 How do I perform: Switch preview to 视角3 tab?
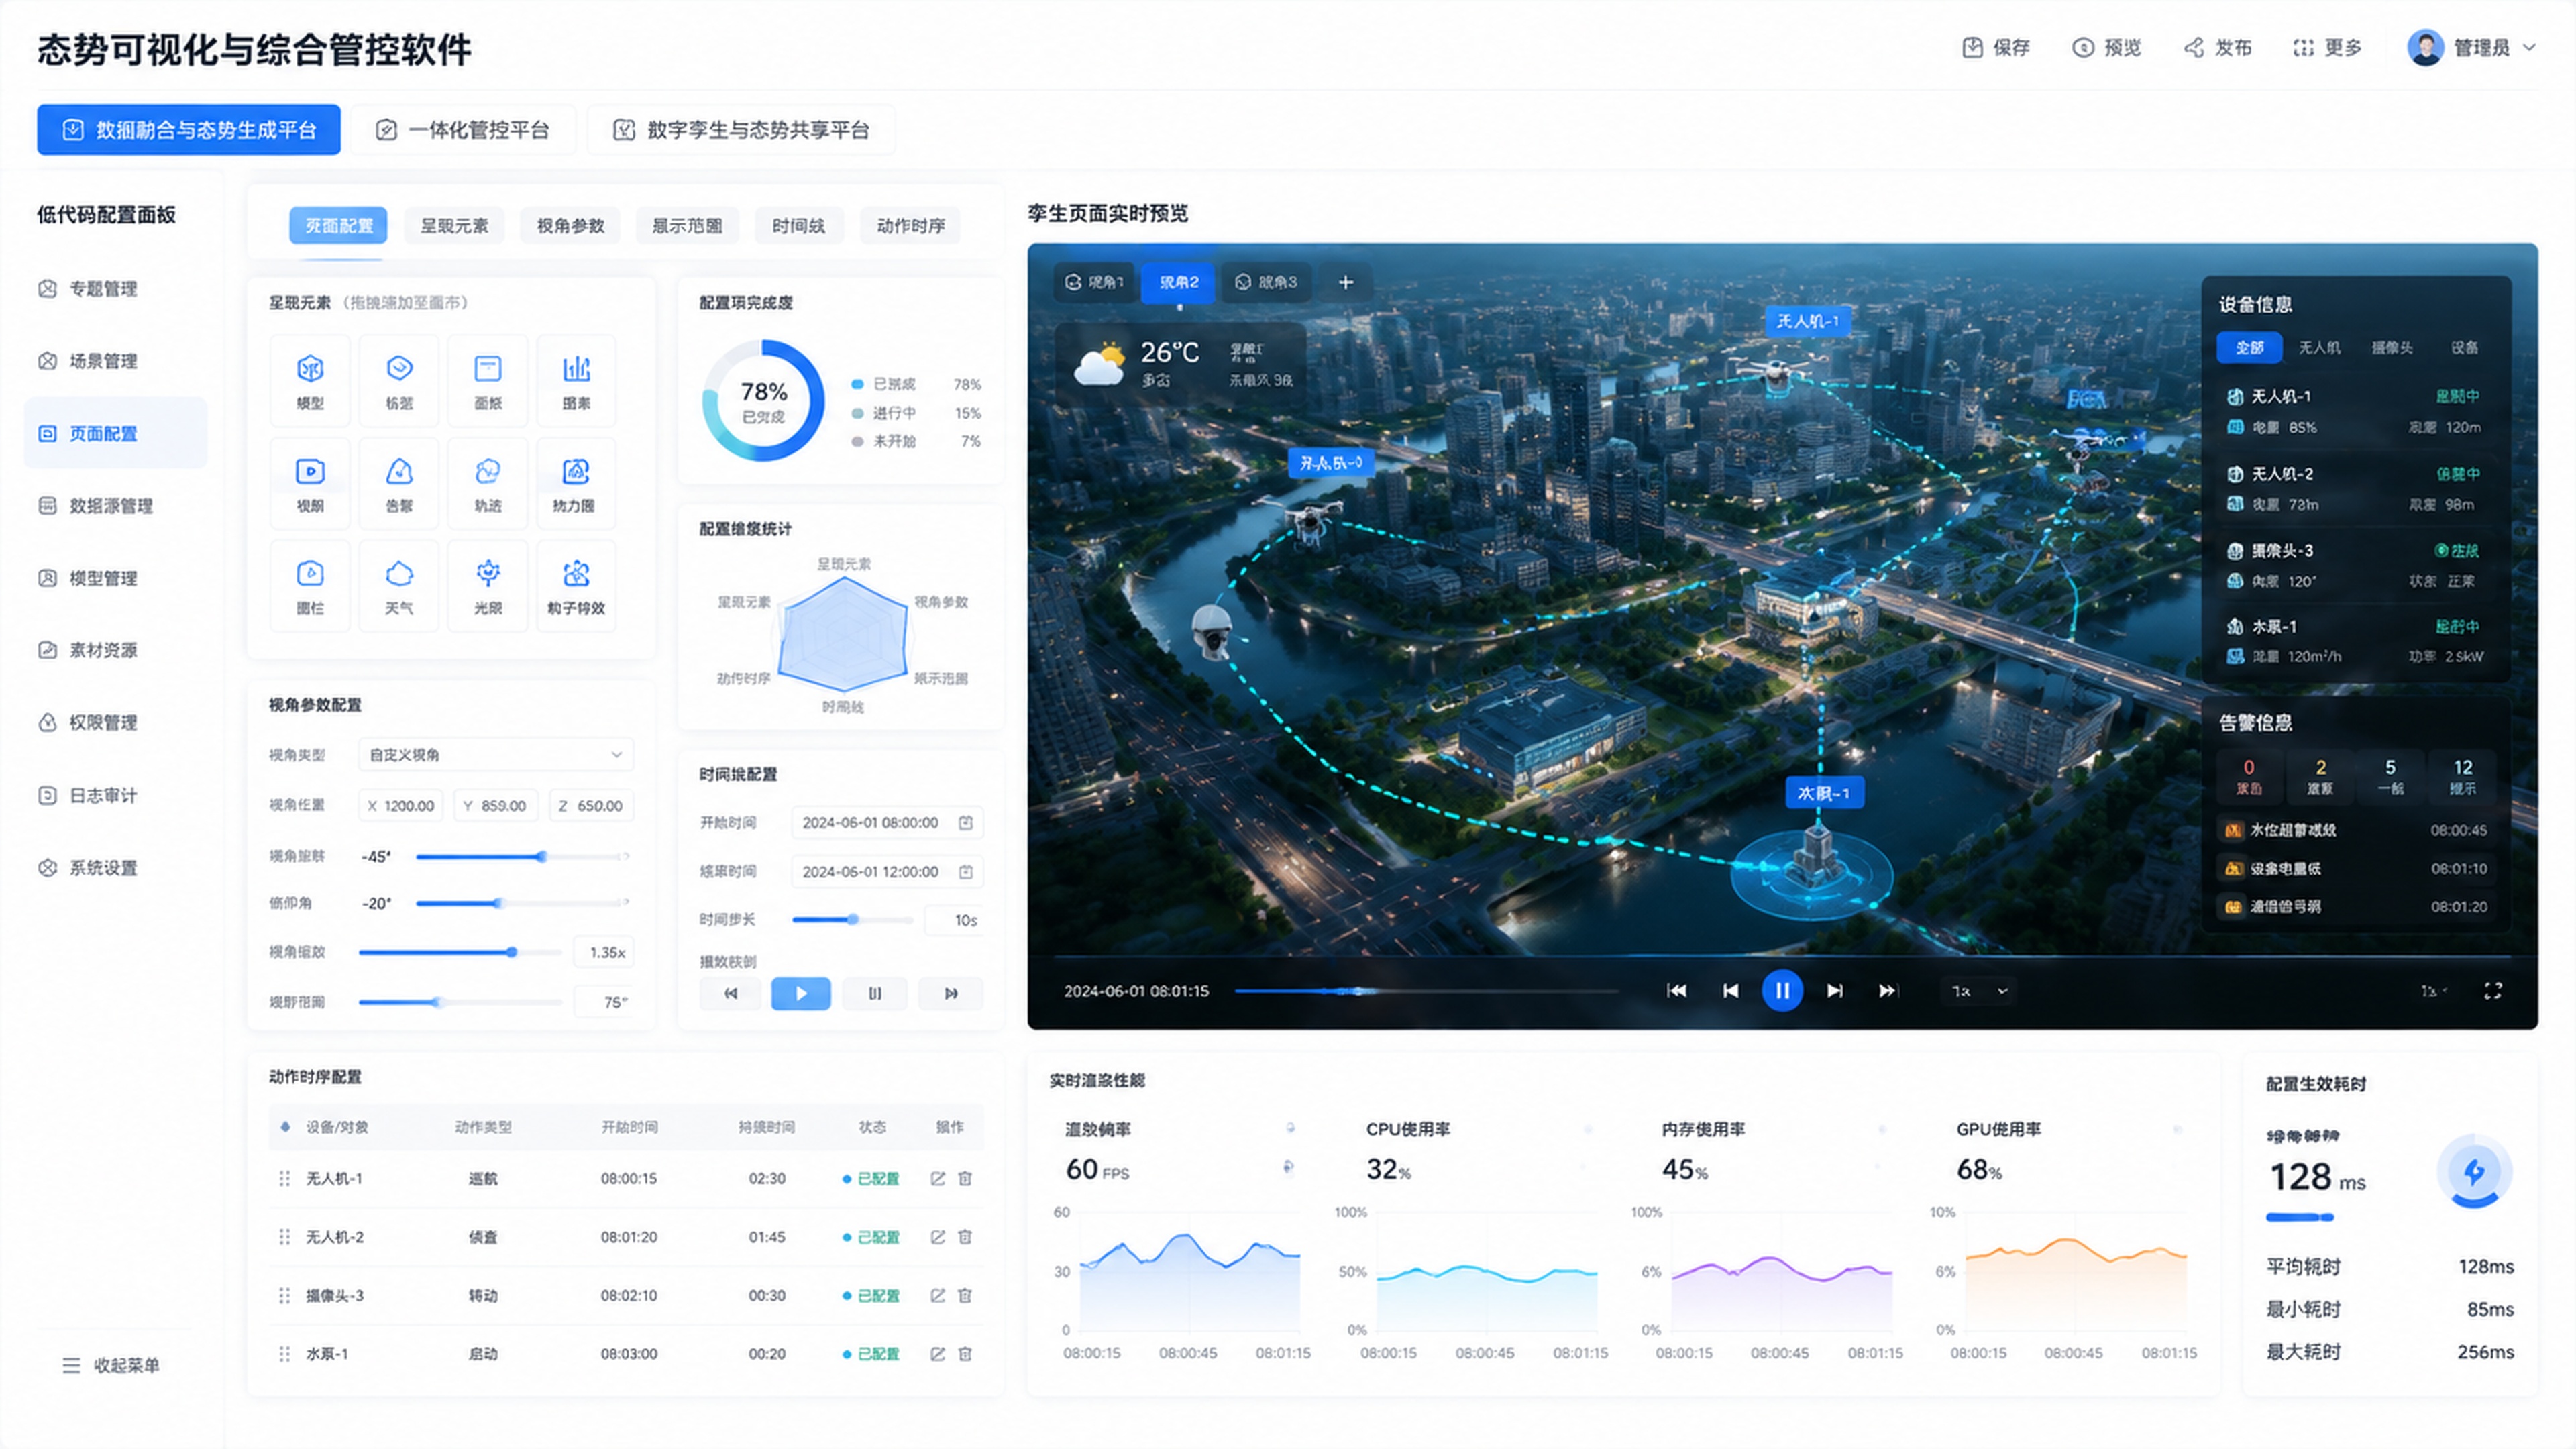pos(1266,283)
